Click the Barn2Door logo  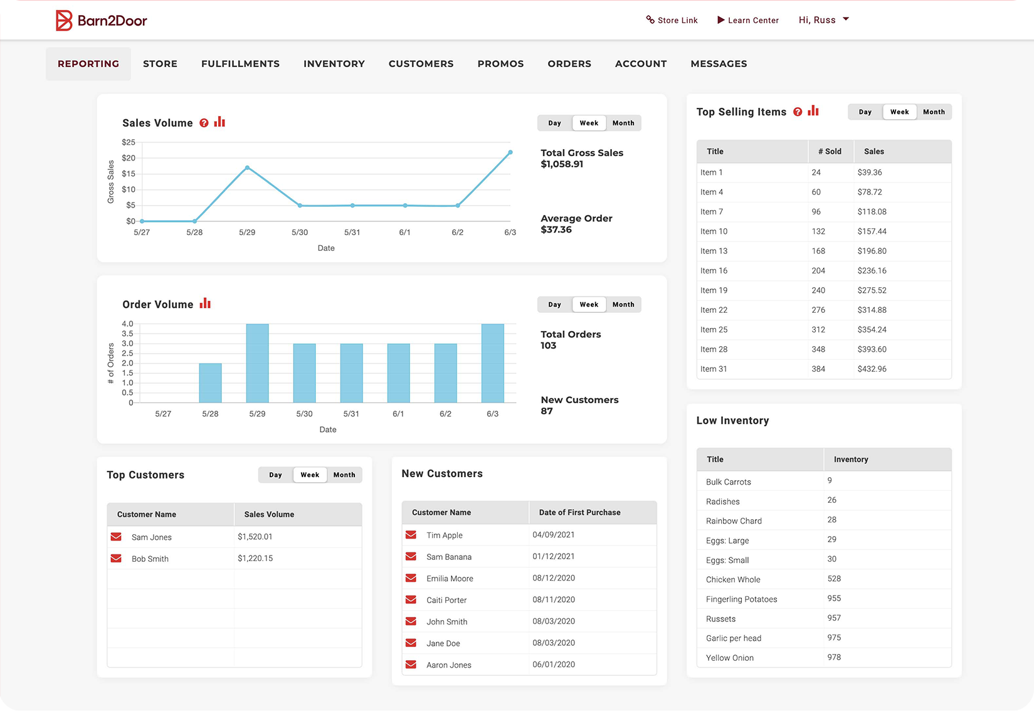coord(101,21)
